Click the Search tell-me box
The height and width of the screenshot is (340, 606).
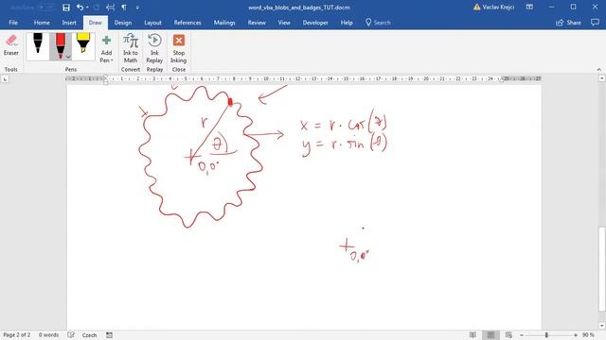[x=378, y=23]
